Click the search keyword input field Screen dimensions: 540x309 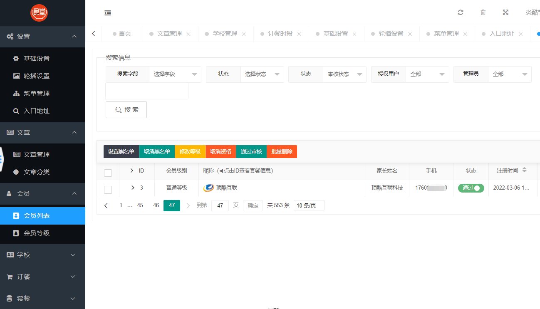click(147, 91)
